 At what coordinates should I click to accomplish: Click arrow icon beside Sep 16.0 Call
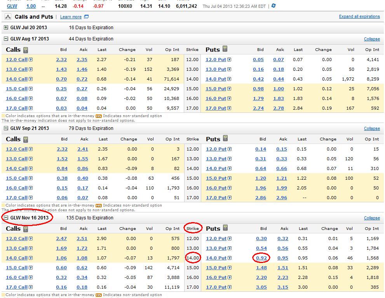(31, 188)
